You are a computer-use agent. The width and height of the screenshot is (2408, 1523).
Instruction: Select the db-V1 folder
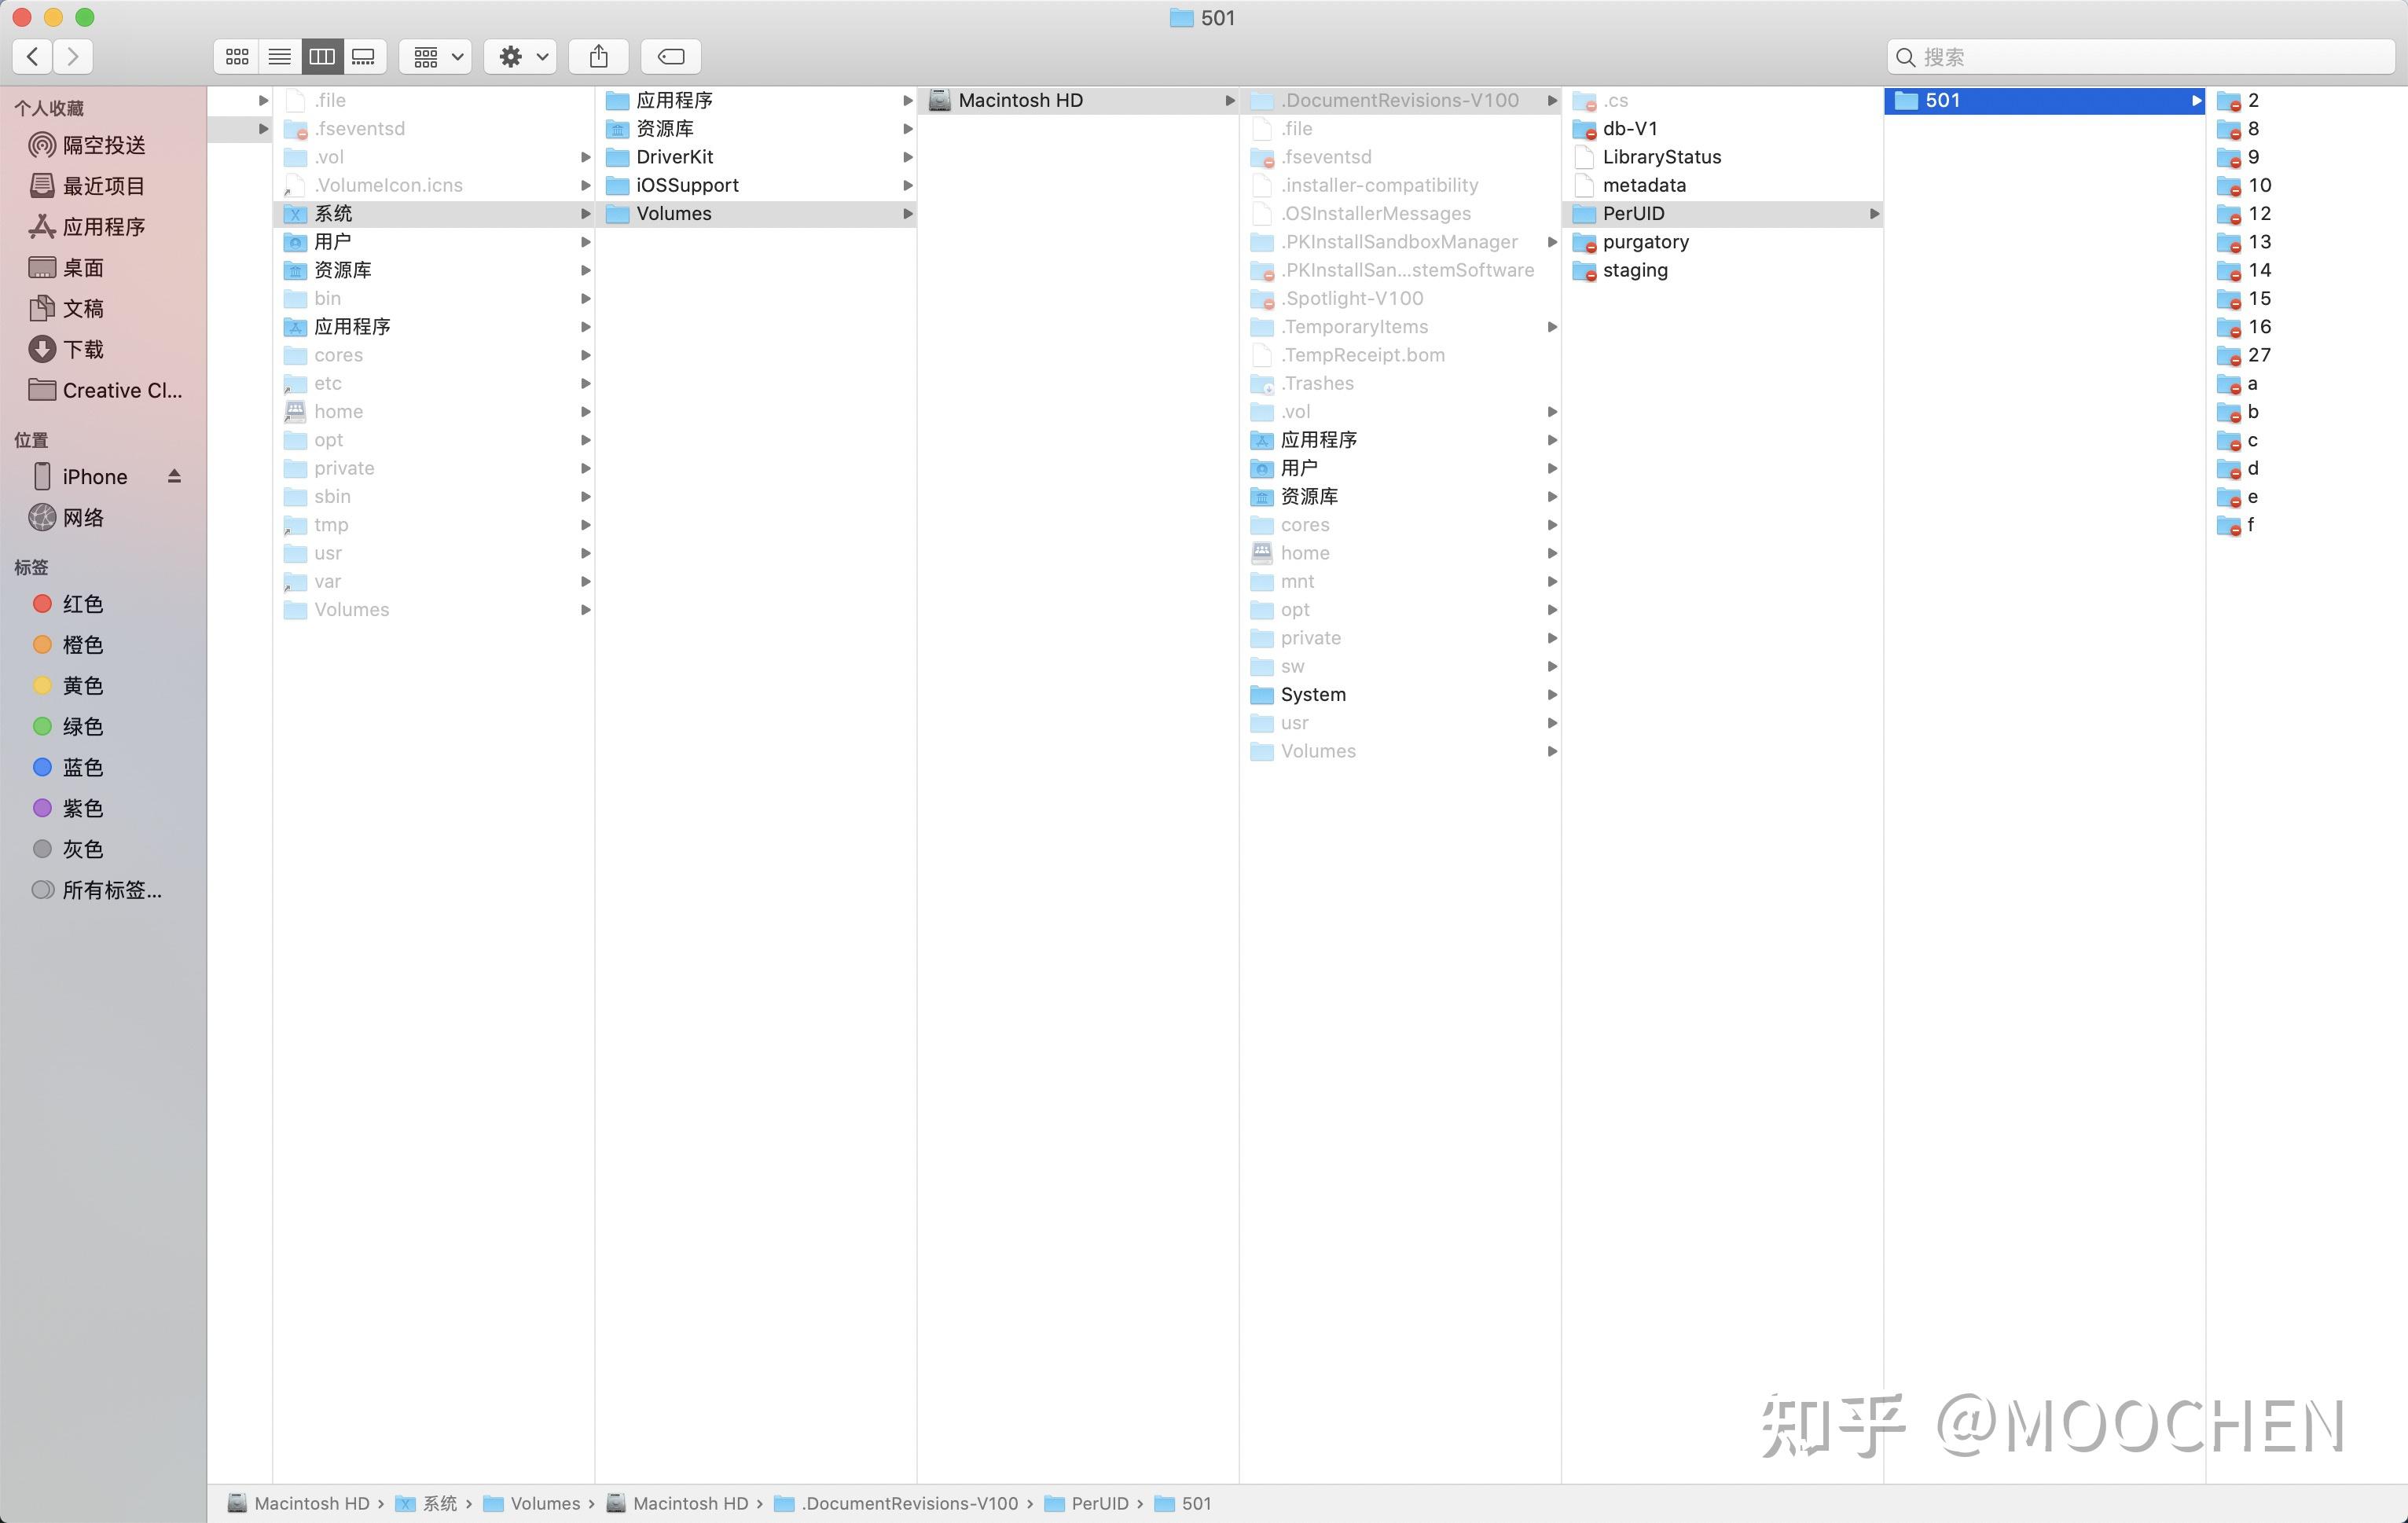[x=1630, y=129]
